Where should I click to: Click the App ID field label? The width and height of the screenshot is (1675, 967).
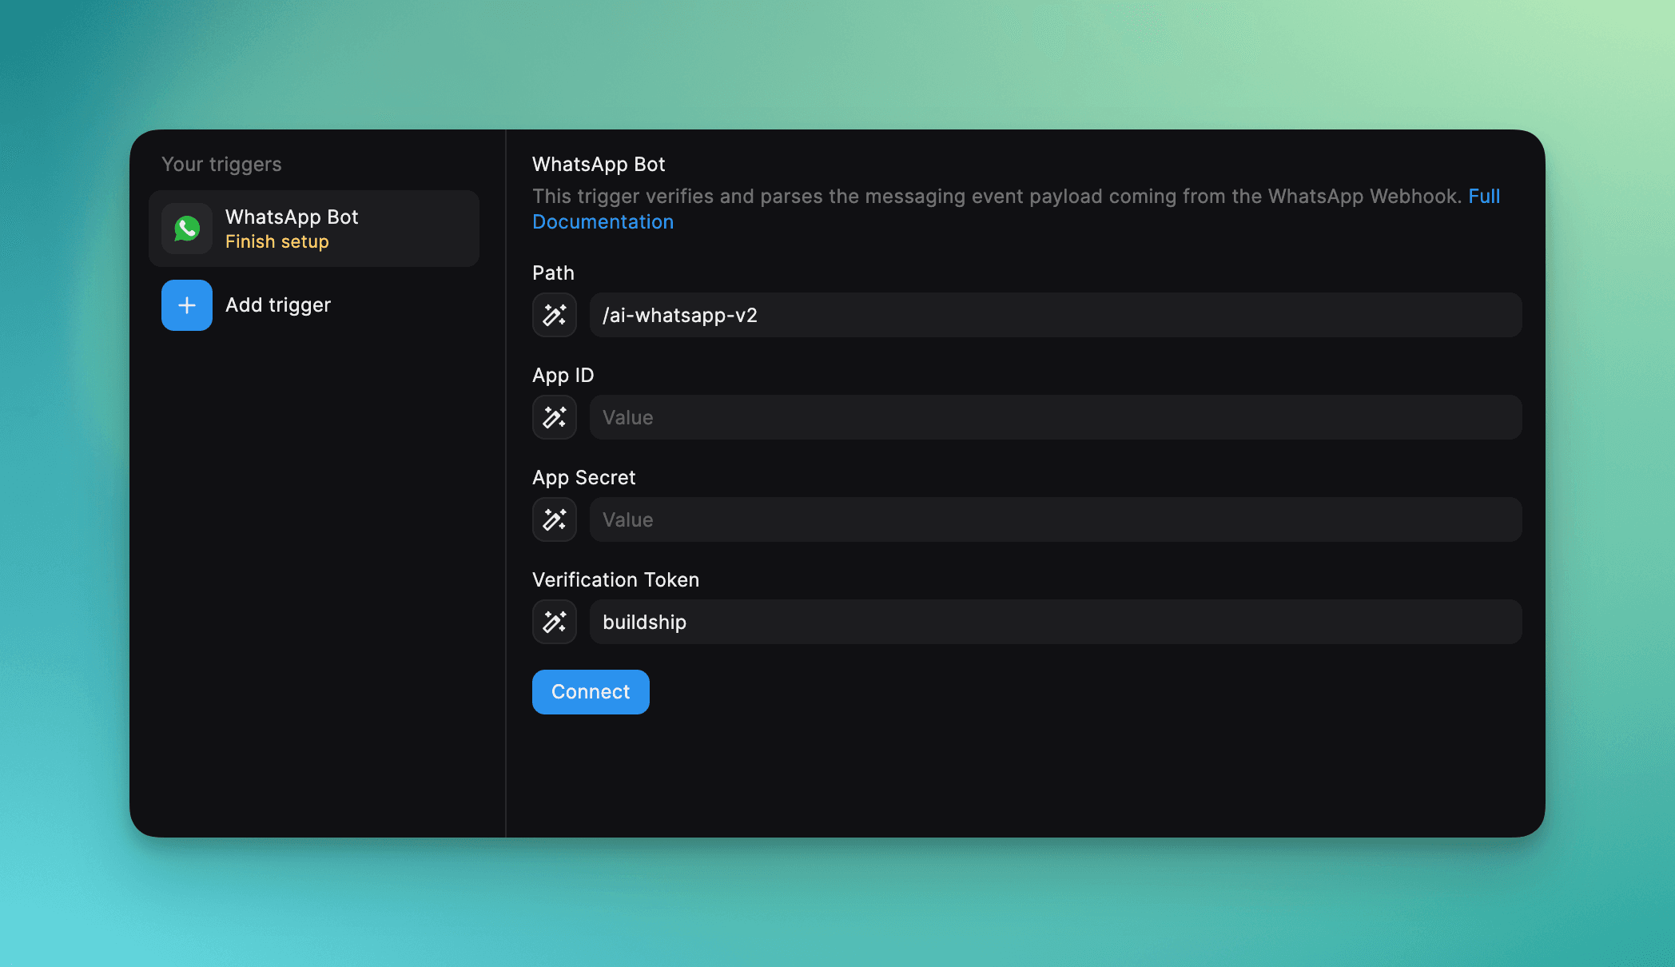(x=563, y=376)
